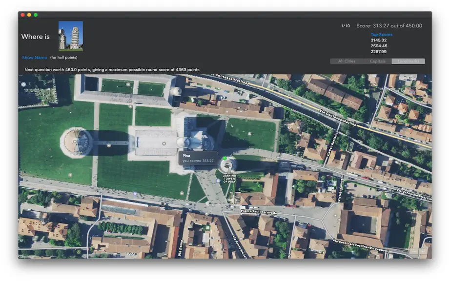Click the Leaning Tower photo thumbnail
Viewport: 450px width, 281px height.
point(71,36)
